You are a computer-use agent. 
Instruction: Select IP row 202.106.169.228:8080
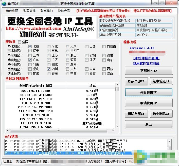(60, 107)
